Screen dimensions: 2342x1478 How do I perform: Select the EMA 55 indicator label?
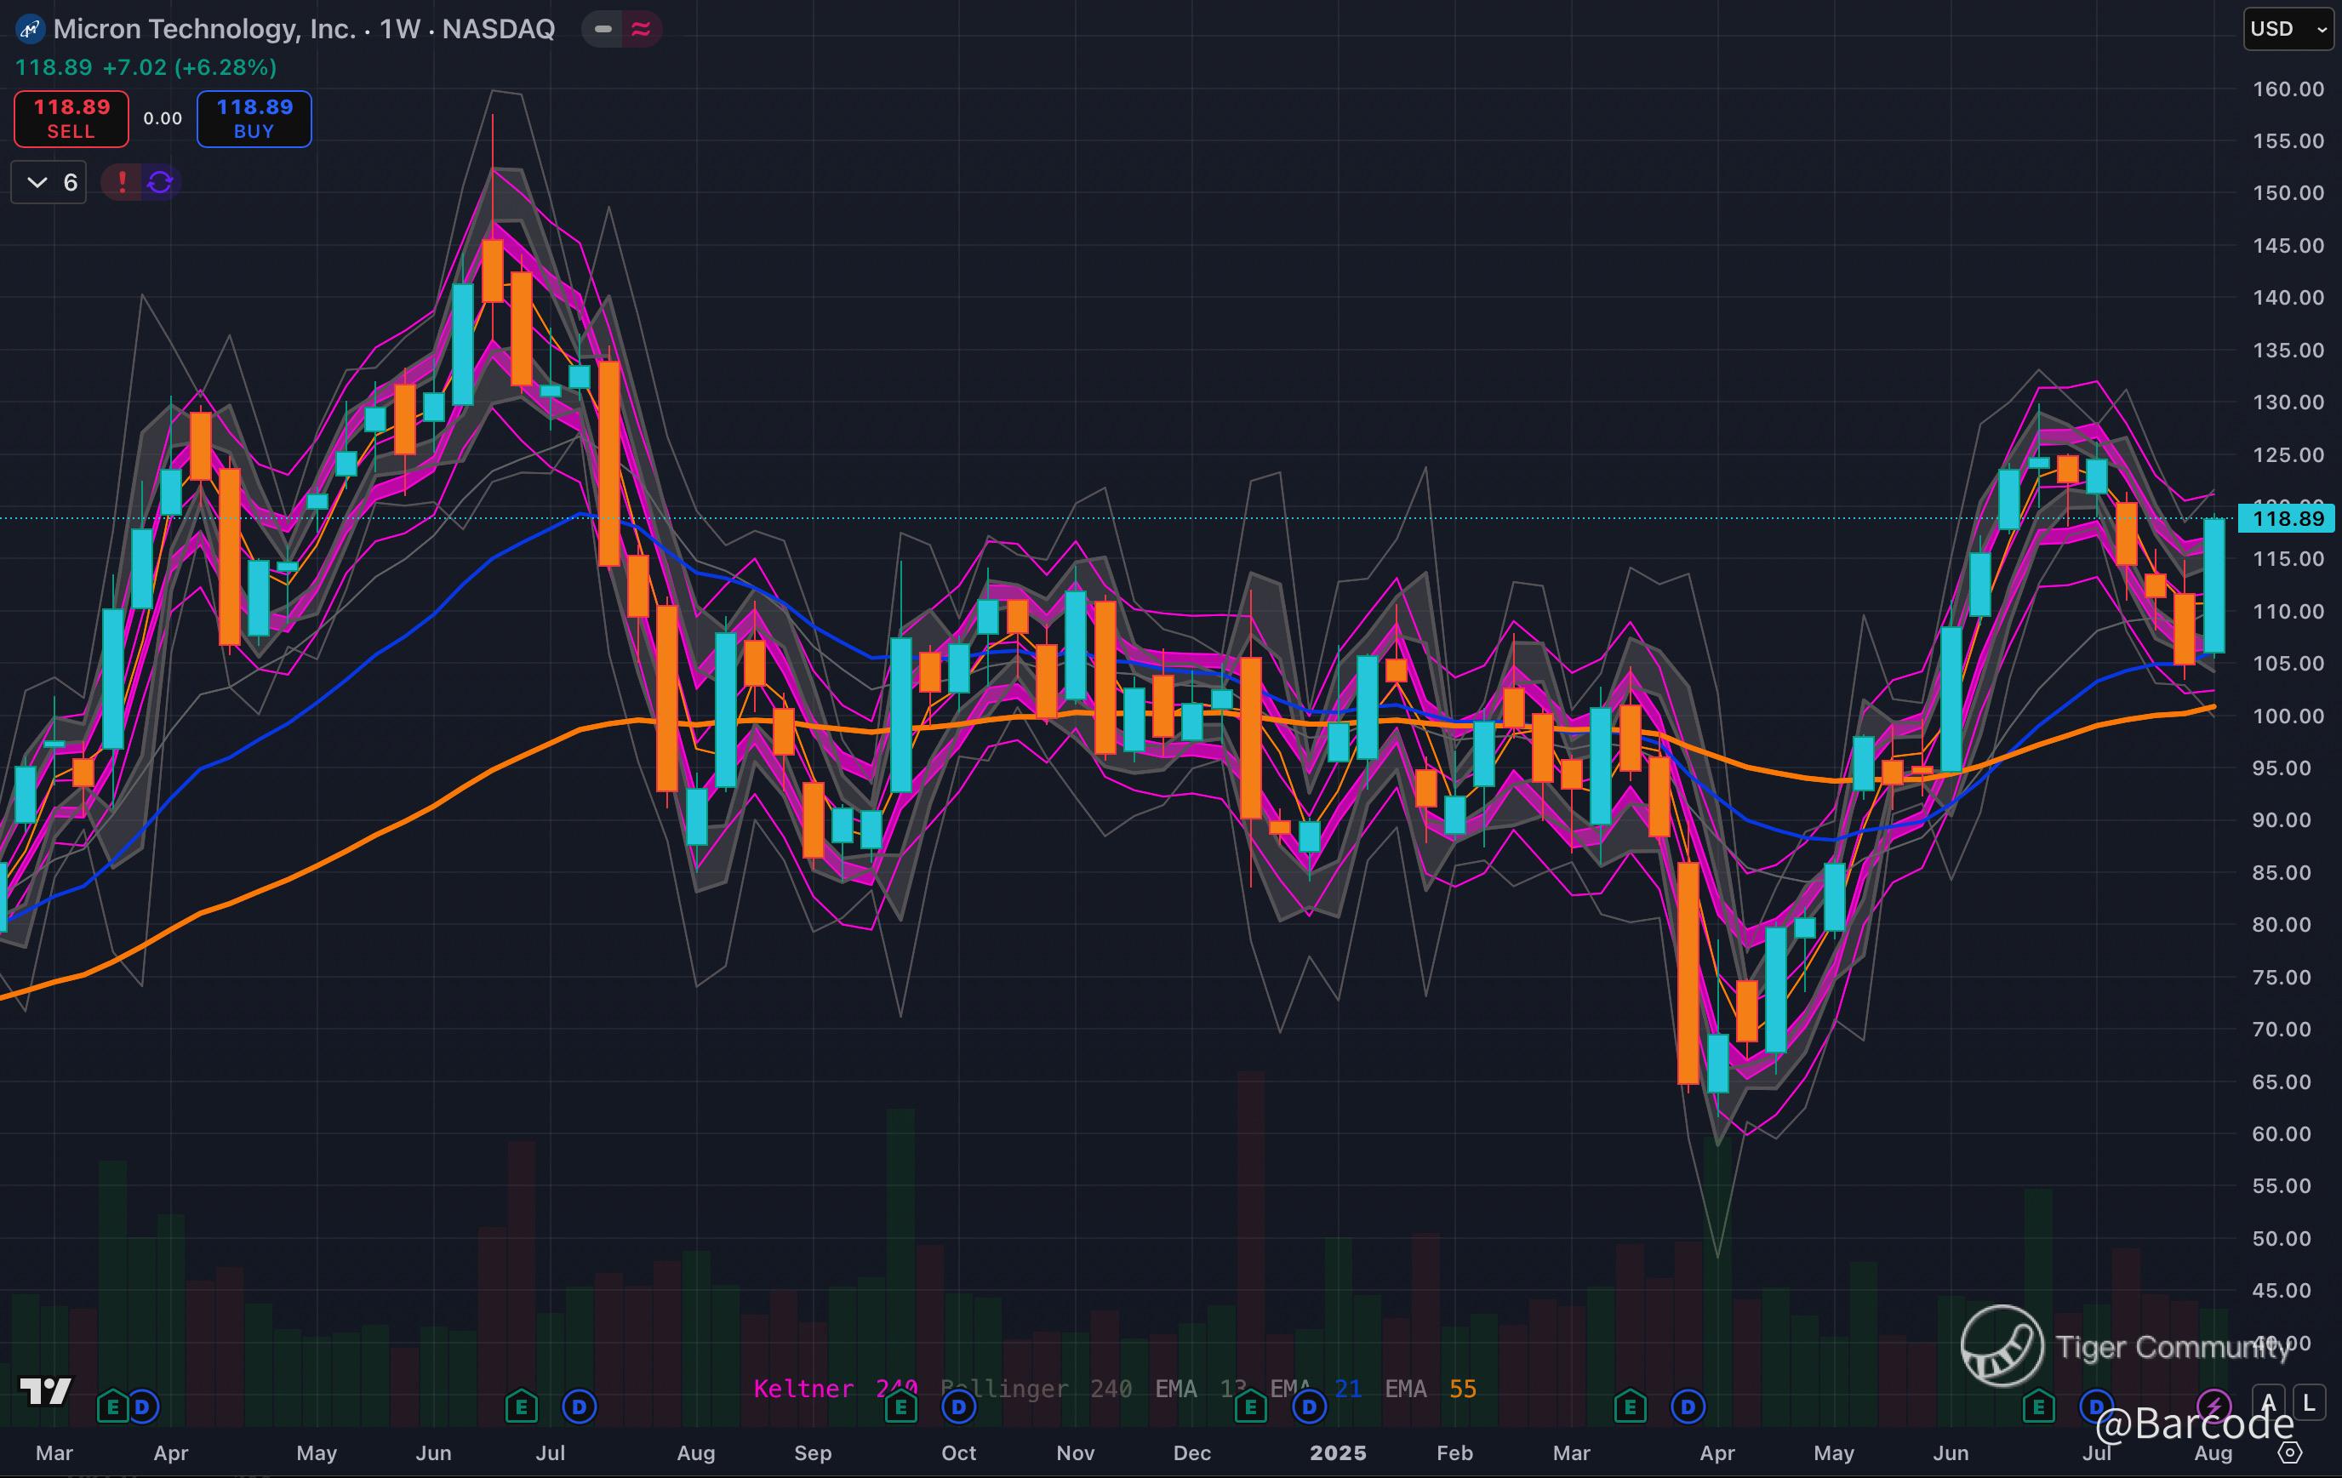tap(1430, 1389)
